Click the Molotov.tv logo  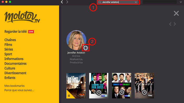22,17
